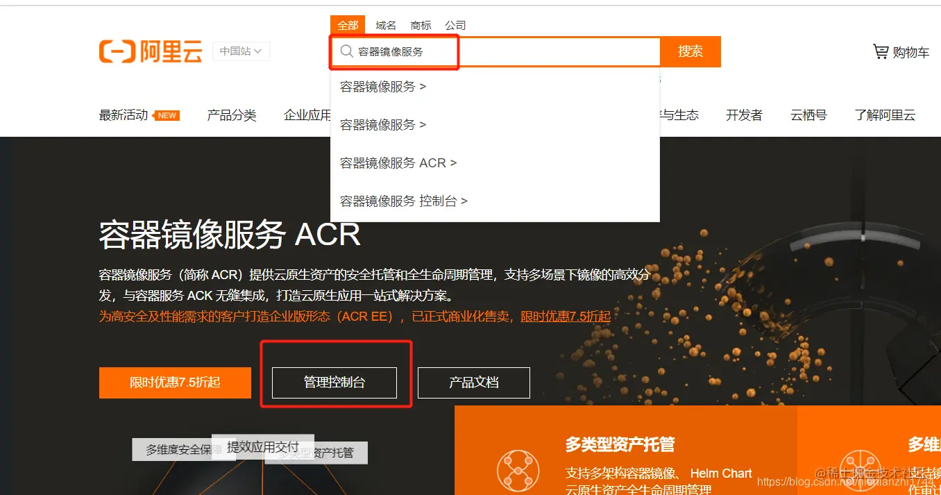The image size is (941, 495).
Task: Click the NEW badge beside 最新活动
Action: [167, 115]
